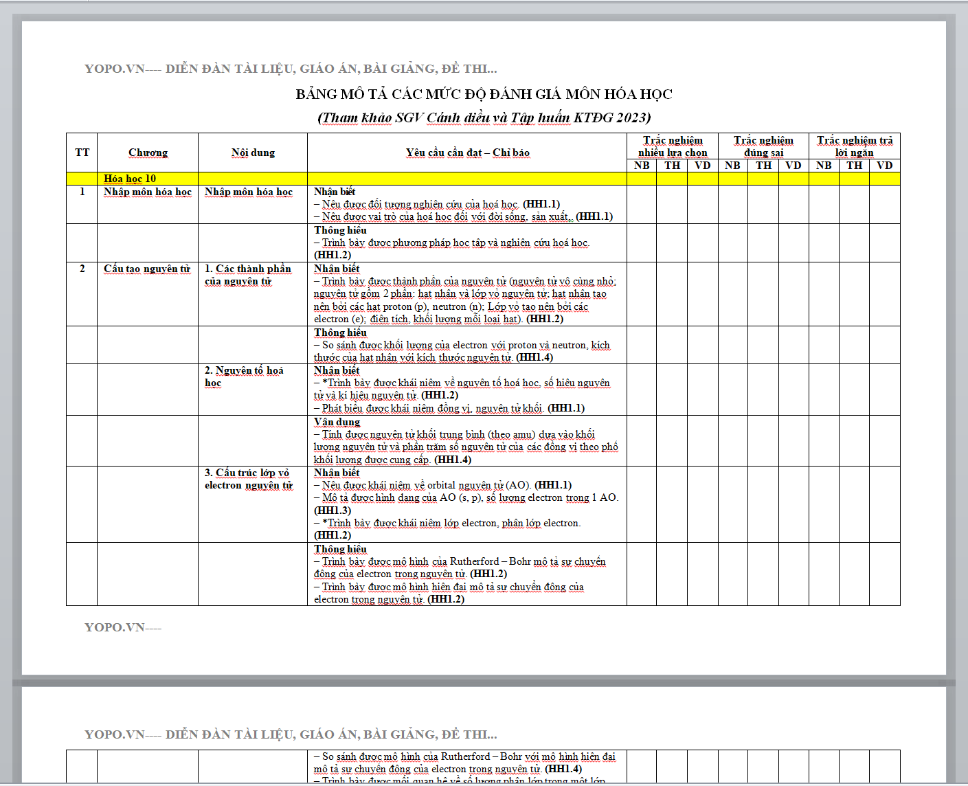Select VD under Trắc nghiệm nhiều lựa chọn
Viewport: 968px width, 786px height.
tap(702, 166)
